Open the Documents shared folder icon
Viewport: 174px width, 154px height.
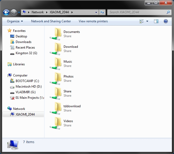(56, 34)
